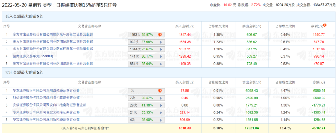Open 东方财富证券拉萨团结路第二证券营业部 link
The height and width of the screenshot is (134, 336).
(53, 41)
